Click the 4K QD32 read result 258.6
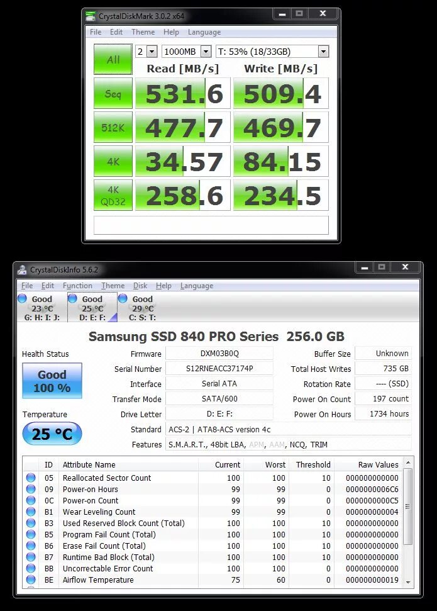Screen dimensions: 437x611 click(x=183, y=195)
